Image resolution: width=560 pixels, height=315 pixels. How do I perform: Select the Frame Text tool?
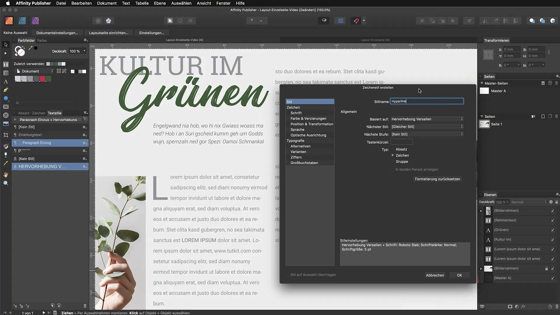tap(6, 64)
